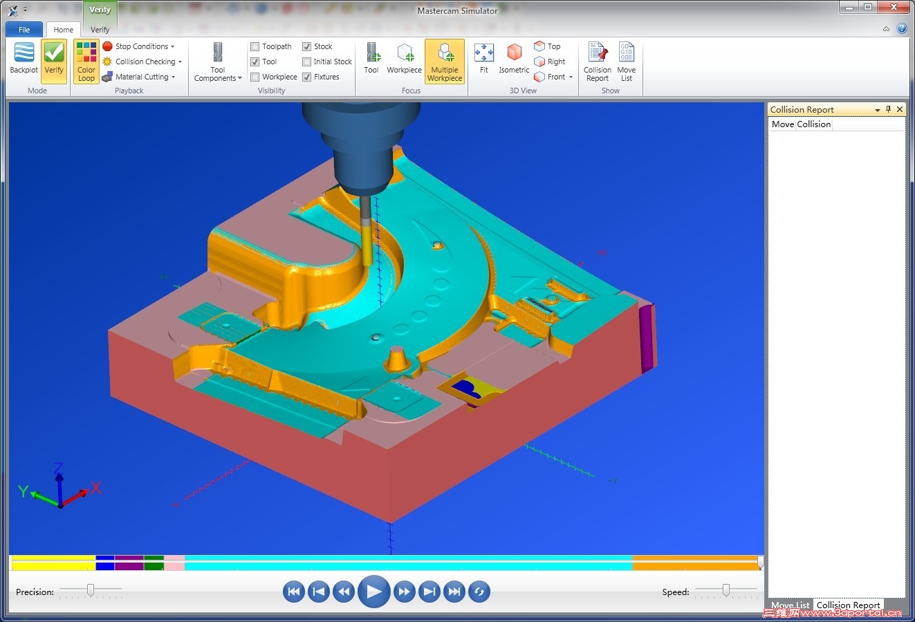915x622 pixels.
Task: Click the Material Cutting icon
Action: [x=107, y=77]
